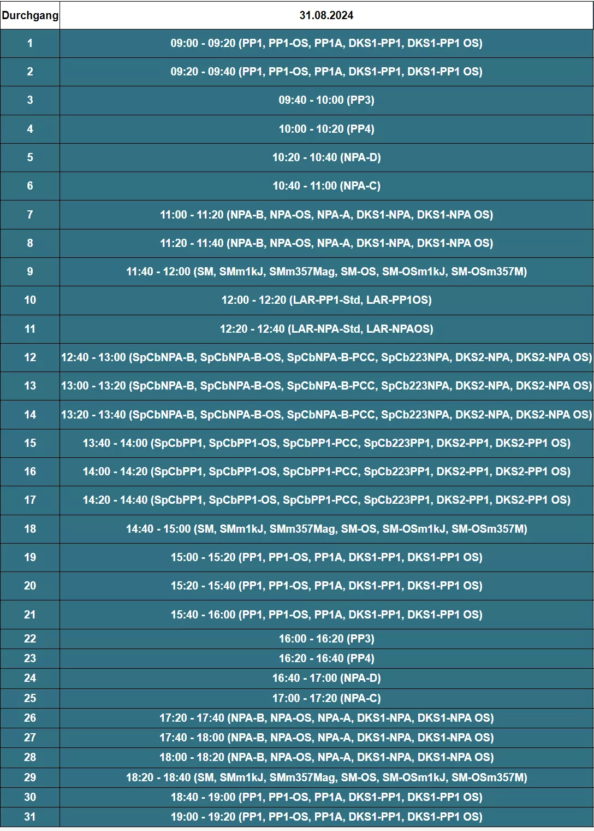Image resolution: width=594 pixels, height=831 pixels.
Task: Click the Durchgang column header
Action: [x=30, y=15]
